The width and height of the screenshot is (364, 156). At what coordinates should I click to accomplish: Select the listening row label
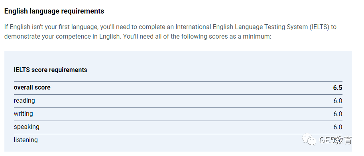pos(26,140)
